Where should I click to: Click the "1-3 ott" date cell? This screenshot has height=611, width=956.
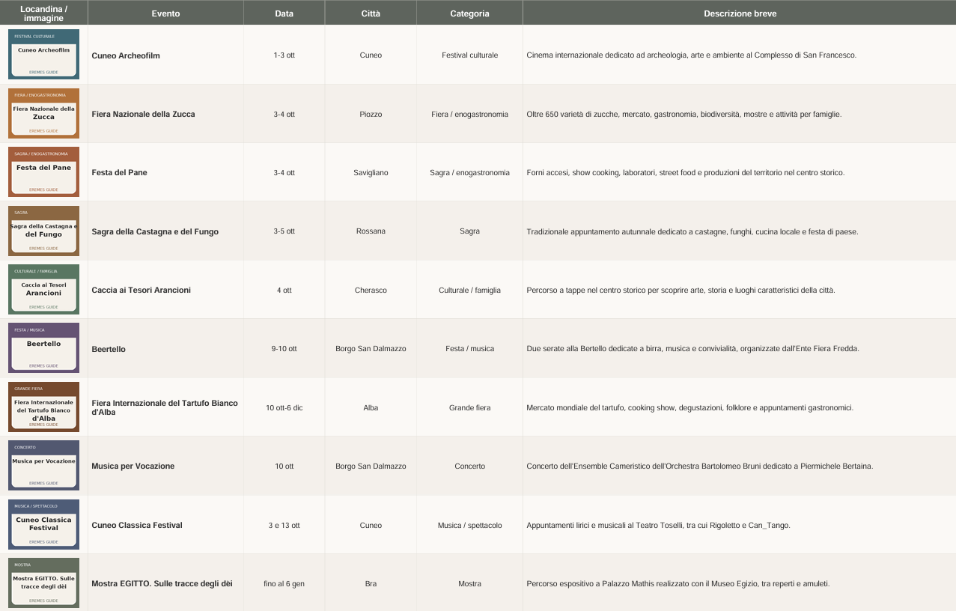pyautogui.click(x=284, y=55)
